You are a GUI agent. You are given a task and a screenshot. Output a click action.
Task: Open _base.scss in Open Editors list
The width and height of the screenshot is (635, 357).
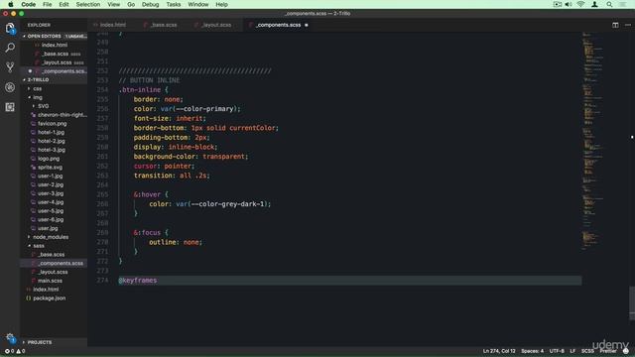tap(55, 54)
